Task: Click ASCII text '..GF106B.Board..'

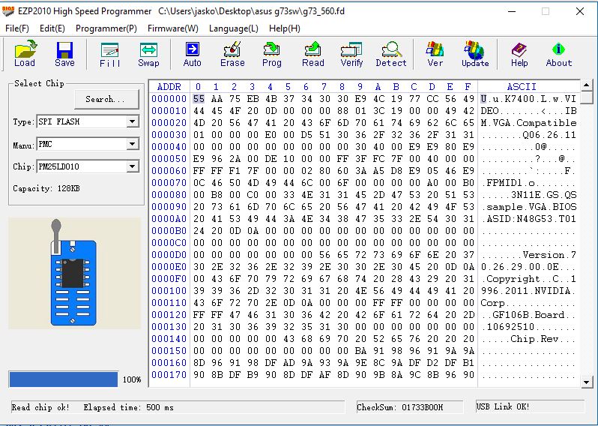Action: point(528,315)
